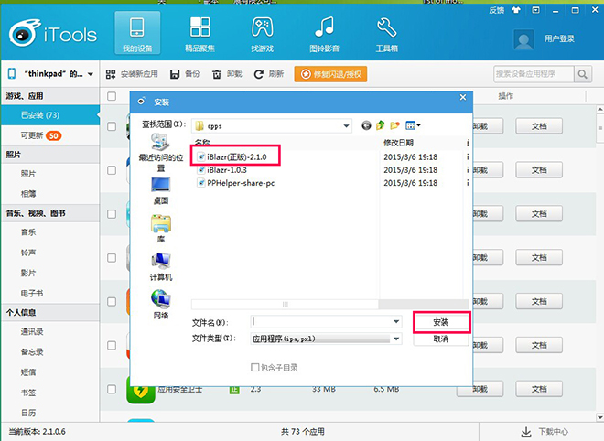Screen dimensions: 604x441
Task: Check the box for 应用安全卫士 row
Action: [112, 389]
